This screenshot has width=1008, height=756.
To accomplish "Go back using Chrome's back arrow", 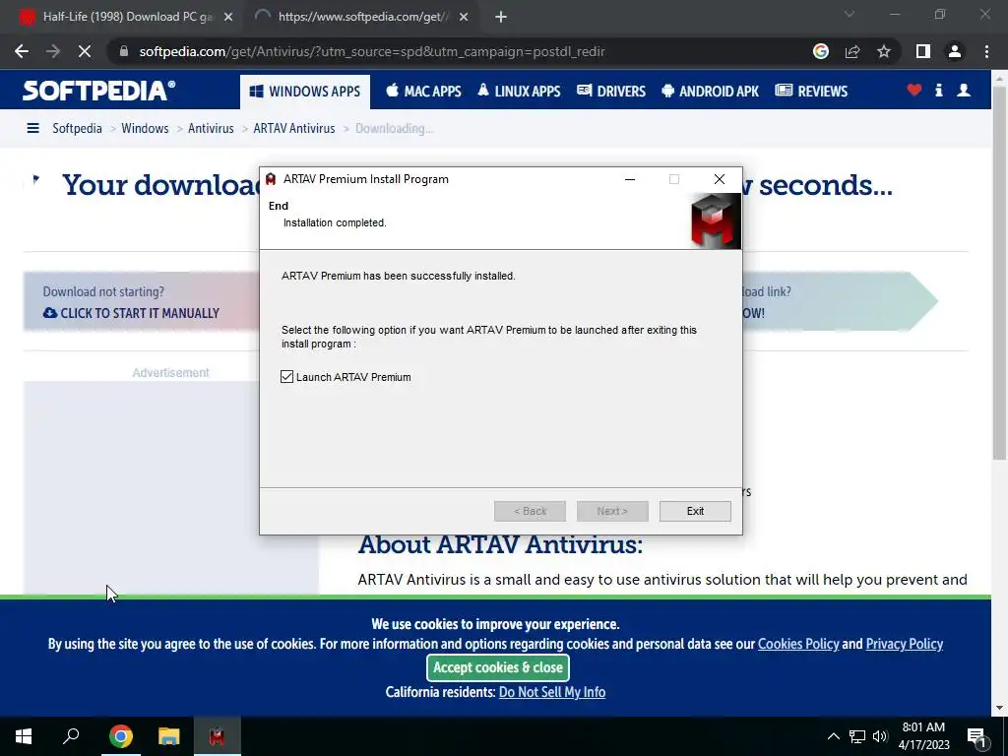I will coord(22,51).
